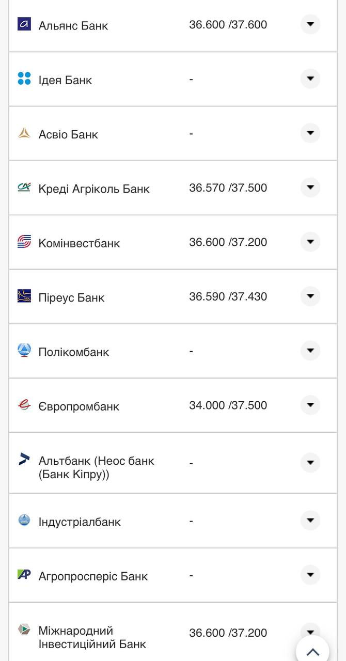346x661 pixels.
Task: Click the Європромбанк logo icon
Action: [24, 405]
